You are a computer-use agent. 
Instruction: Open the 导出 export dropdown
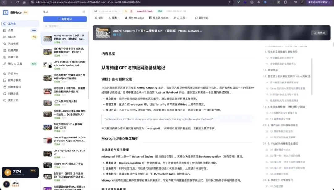pos(114,18)
